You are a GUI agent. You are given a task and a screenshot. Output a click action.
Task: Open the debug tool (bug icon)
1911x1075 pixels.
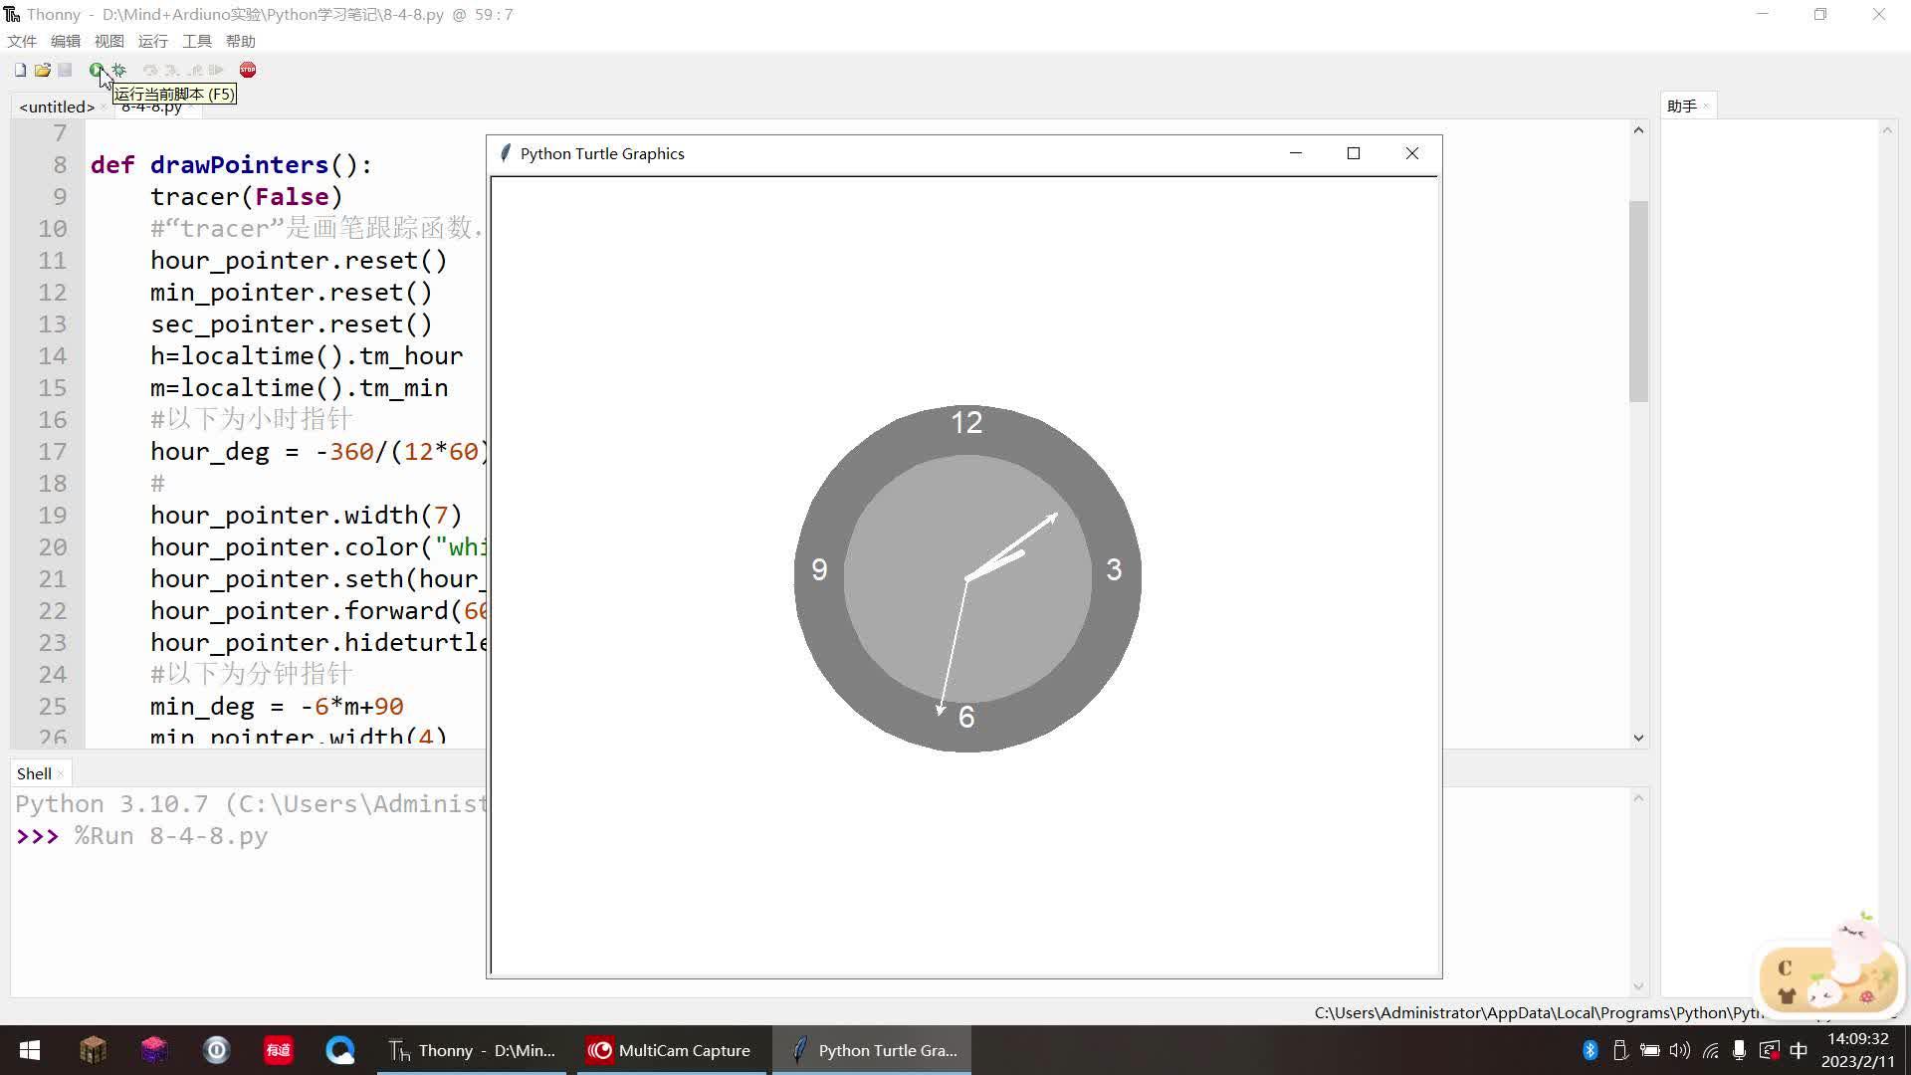tap(117, 70)
